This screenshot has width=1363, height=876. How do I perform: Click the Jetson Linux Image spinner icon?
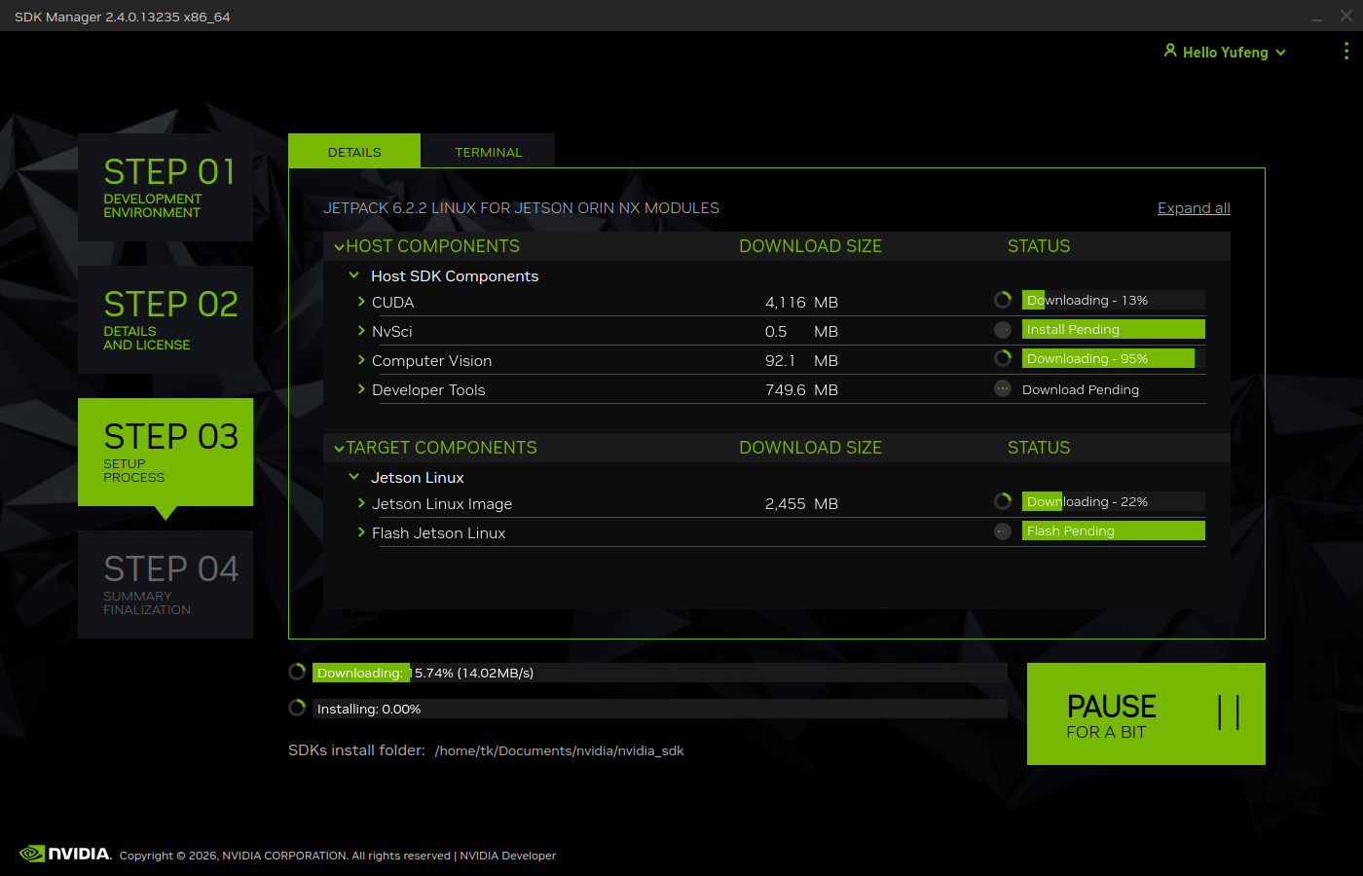tap(1003, 501)
